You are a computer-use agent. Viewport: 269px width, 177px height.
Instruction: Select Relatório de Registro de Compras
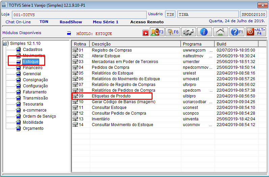124,85
